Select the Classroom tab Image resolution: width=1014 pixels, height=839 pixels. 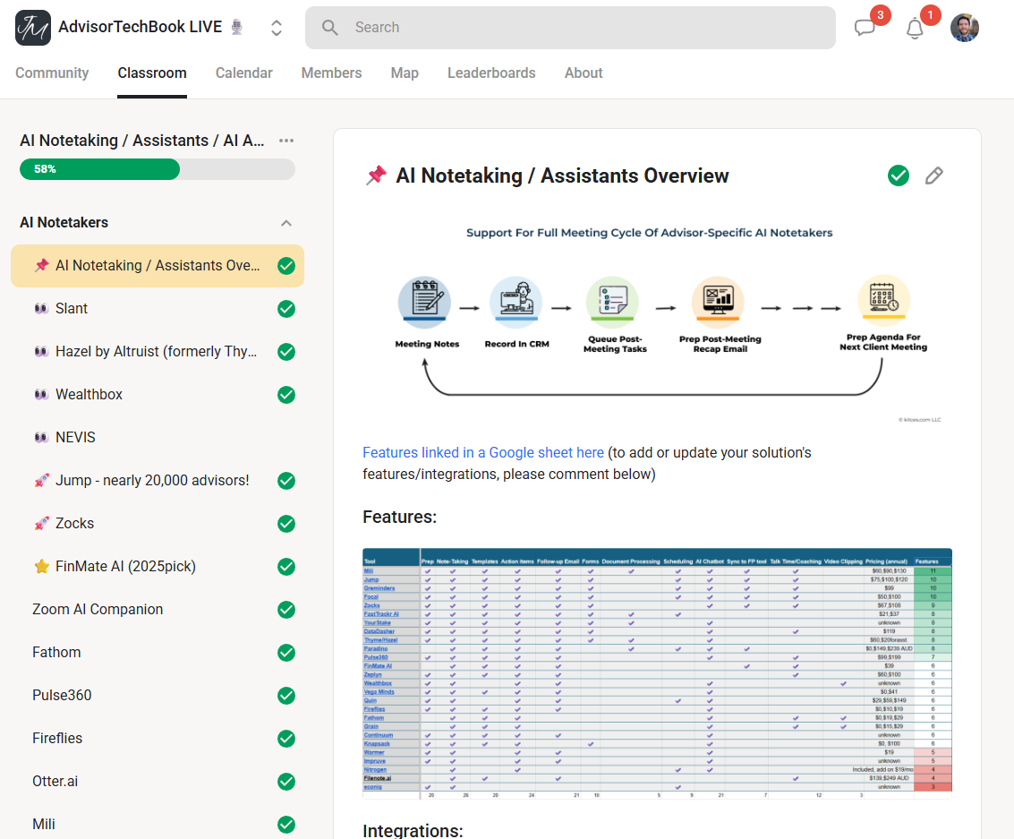152,73
